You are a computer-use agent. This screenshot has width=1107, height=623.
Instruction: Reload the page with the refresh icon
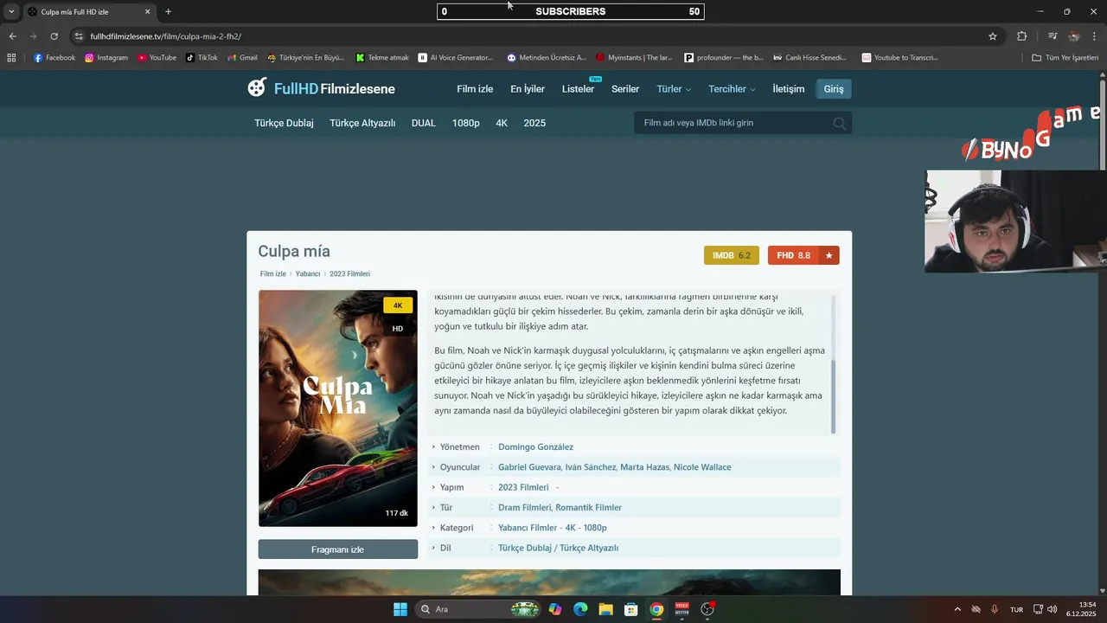pos(54,36)
